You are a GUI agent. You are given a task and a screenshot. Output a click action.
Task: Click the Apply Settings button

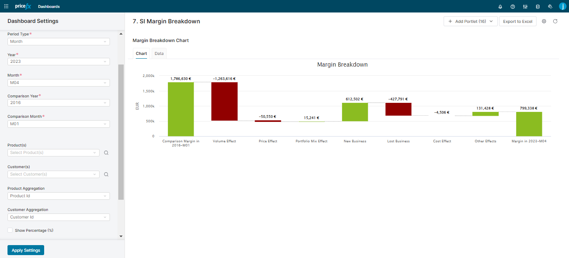click(x=25, y=250)
